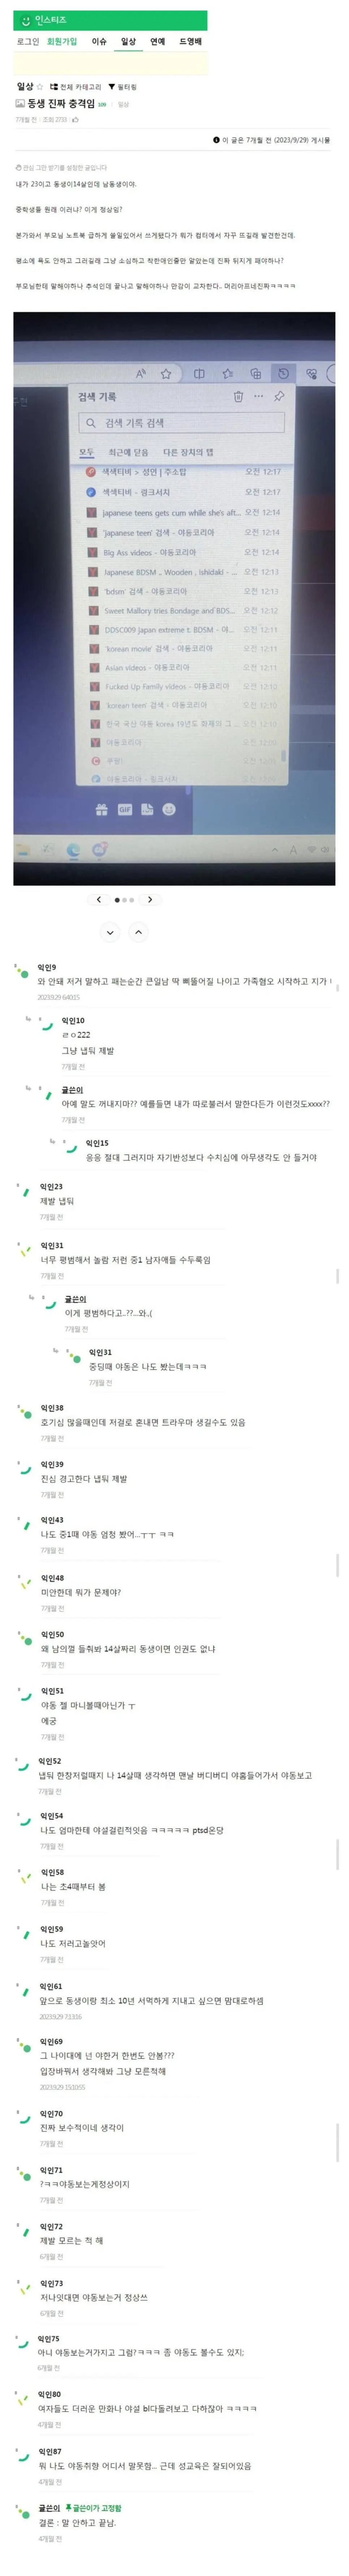
Task: Go to the 연예 tab
Action: [157, 42]
